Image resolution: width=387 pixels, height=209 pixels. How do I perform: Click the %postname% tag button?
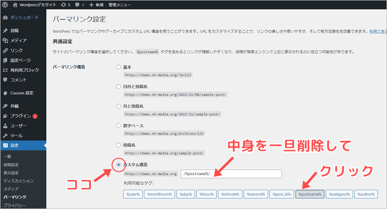point(310,194)
